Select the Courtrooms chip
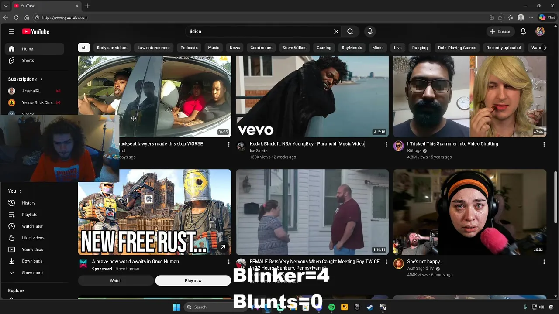 [261, 48]
